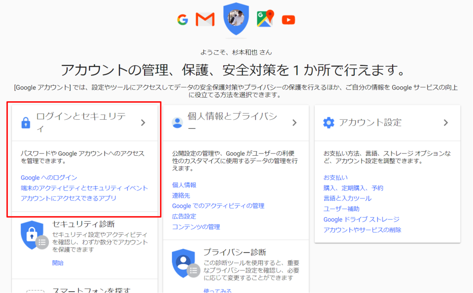This screenshot has width=473, height=293.
Task: Open the 広告設定 link
Action: click(x=184, y=216)
